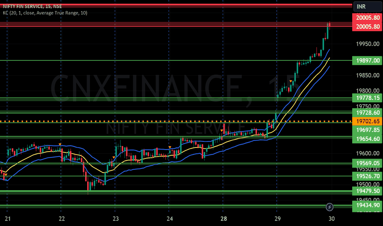Click the 19850.00 price scale value
Screen dimensions: 383x226
pos(368,75)
